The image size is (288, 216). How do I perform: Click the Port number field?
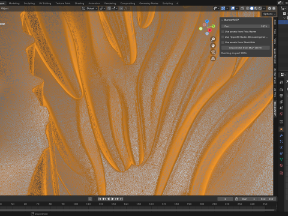[x=245, y=26]
